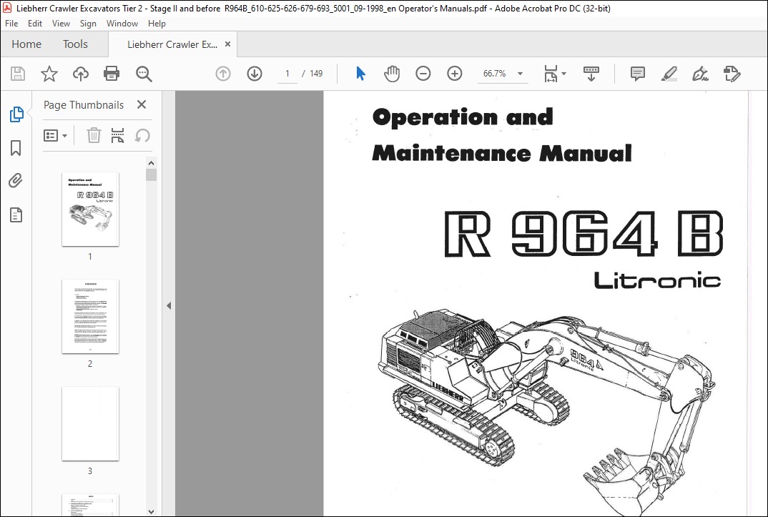Open the Sign menu
The image size is (768, 517).
[88, 24]
